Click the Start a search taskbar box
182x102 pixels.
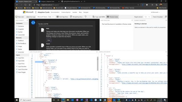click(x=36, y=100)
